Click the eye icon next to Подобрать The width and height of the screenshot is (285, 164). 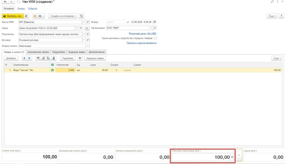(80, 58)
